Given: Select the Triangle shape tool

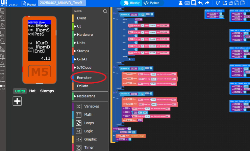Looking at the screenshot, I should click(x=2, y=64).
